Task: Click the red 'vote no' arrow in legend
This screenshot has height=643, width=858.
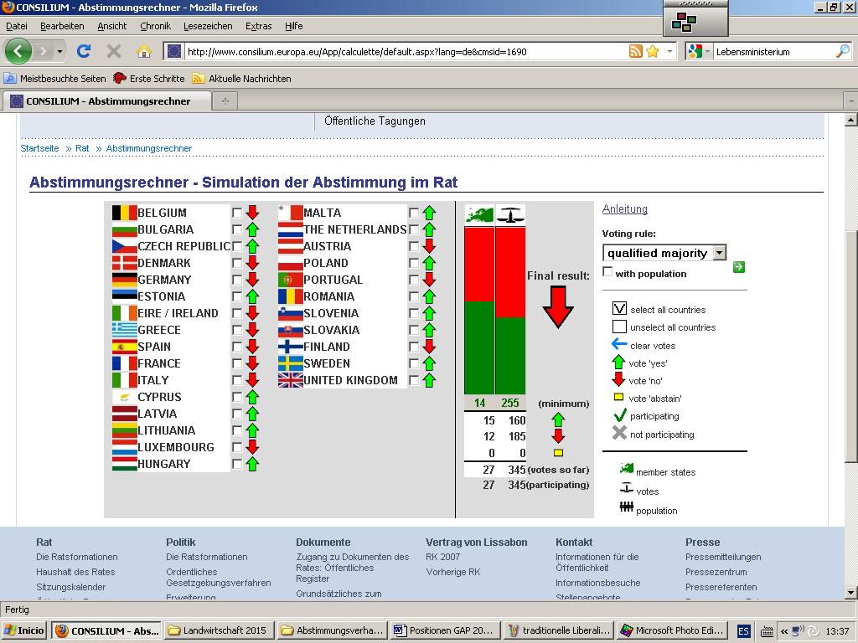Action: click(619, 380)
